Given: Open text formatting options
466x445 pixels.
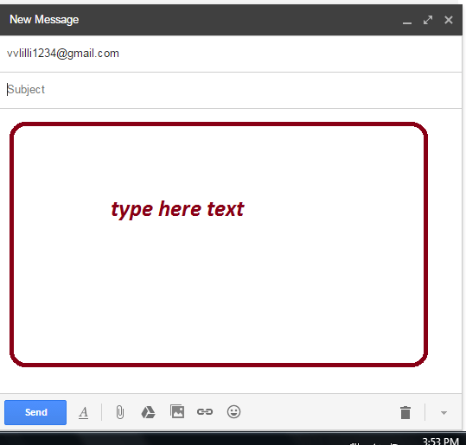Looking at the screenshot, I should [84, 413].
